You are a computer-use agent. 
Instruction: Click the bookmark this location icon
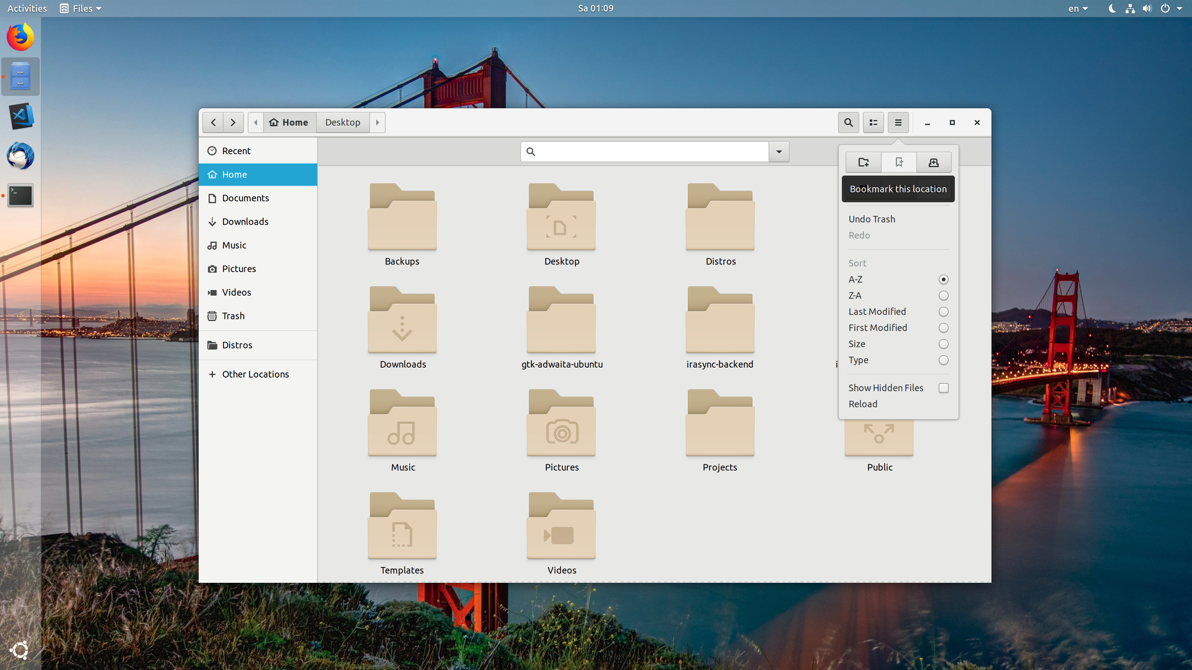pyautogui.click(x=898, y=162)
